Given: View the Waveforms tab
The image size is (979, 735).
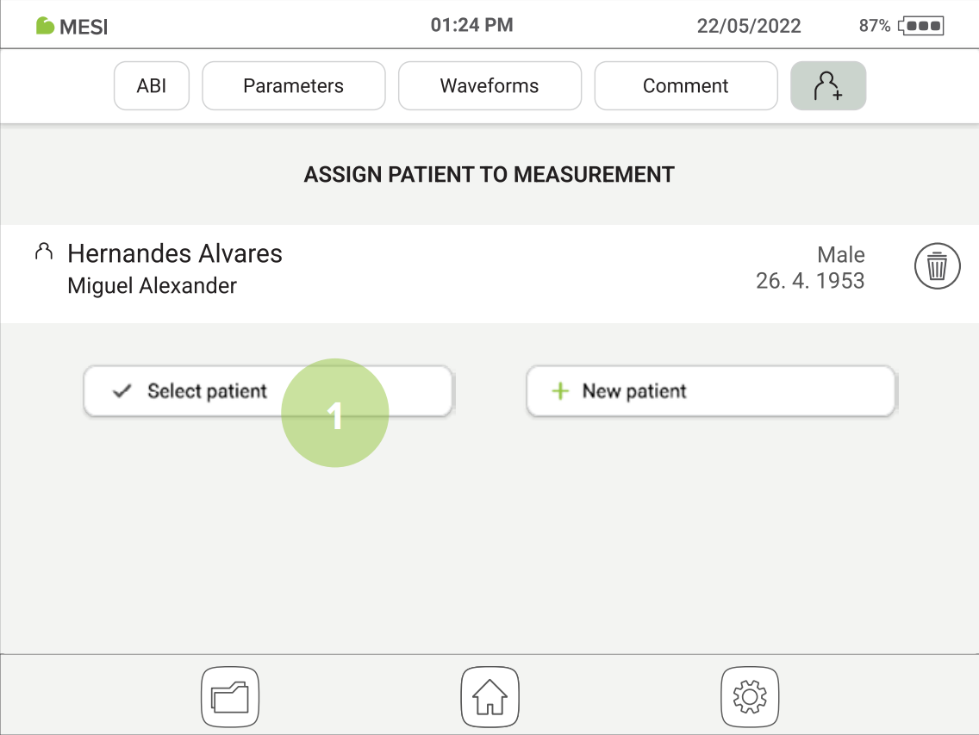Looking at the screenshot, I should pyautogui.click(x=489, y=85).
